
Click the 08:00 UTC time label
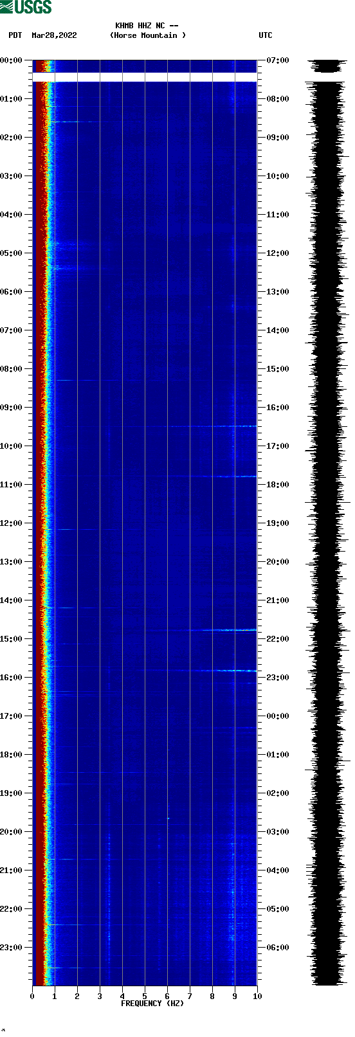pyautogui.click(x=278, y=99)
